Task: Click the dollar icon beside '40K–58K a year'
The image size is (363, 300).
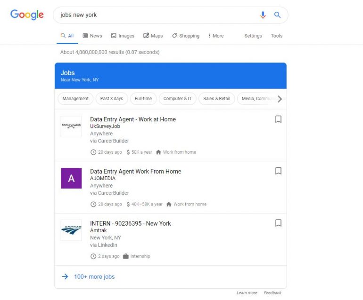Action: [128, 204]
